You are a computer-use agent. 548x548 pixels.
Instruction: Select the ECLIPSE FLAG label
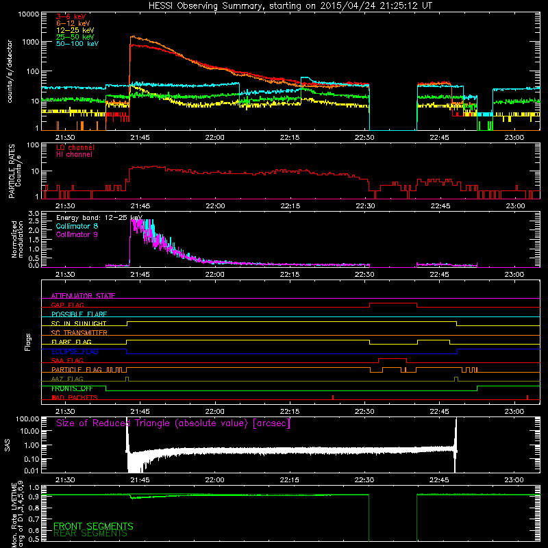tap(75, 351)
